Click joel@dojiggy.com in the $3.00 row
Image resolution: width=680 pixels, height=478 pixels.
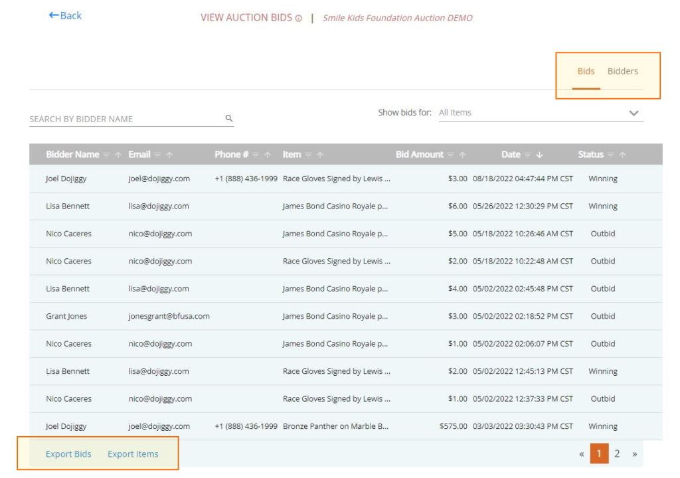(159, 179)
